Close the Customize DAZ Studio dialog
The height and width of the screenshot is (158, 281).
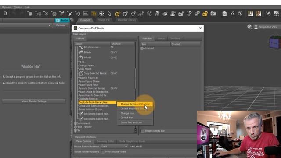tap(200, 28)
